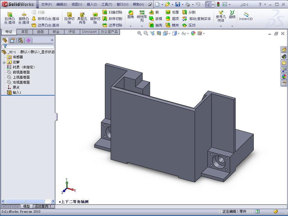The image size is (288, 216).
Task: Select the 材质 <未指定> material item
Action: (21, 67)
